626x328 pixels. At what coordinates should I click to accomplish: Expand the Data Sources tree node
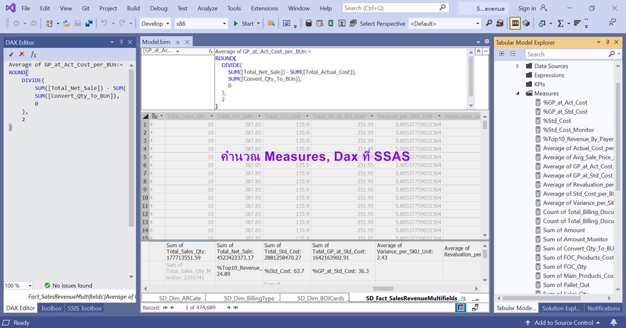[518, 66]
